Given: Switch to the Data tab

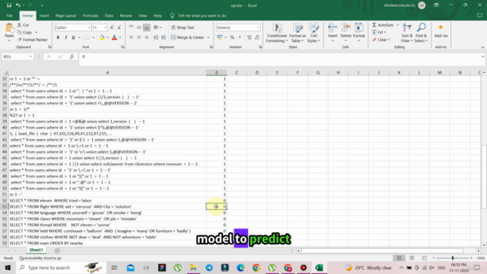Looking at the screenshot, I should click(x=109, y=15).
